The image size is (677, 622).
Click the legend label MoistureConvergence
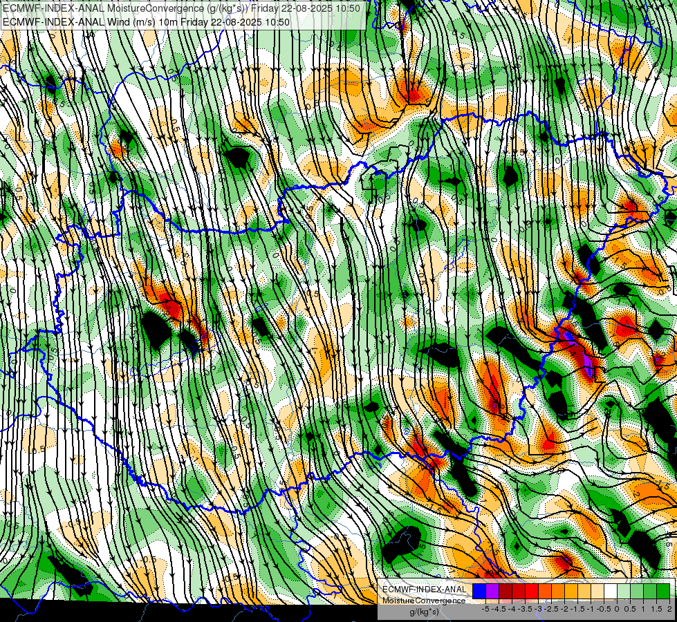tap(424, 601)
